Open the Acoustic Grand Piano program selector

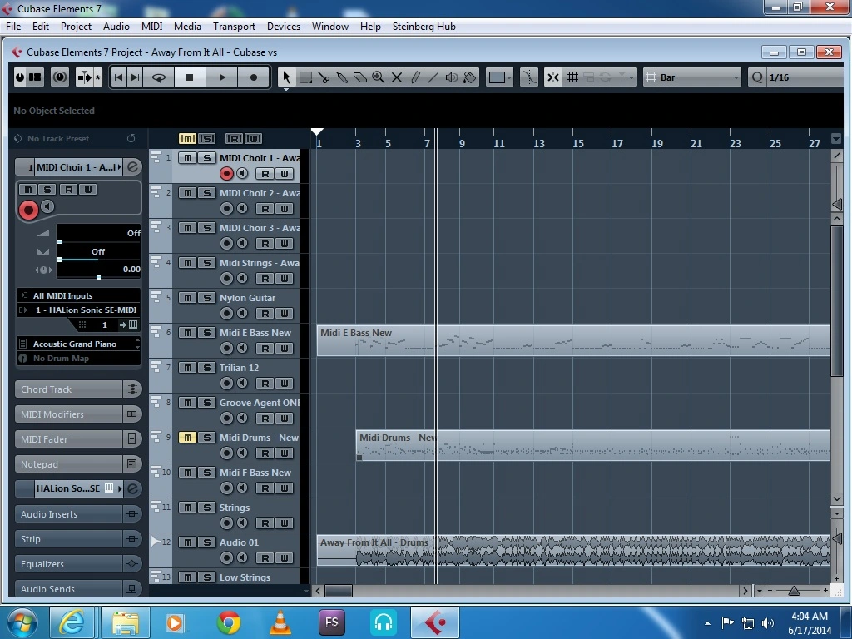[79, 344]
